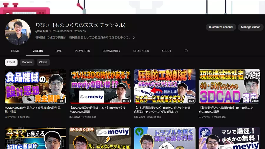Image resolution: width=265 pixels, height=149 pixels.
Task: Click the 731 views • 5 days ago text
Action: [17, 117]
